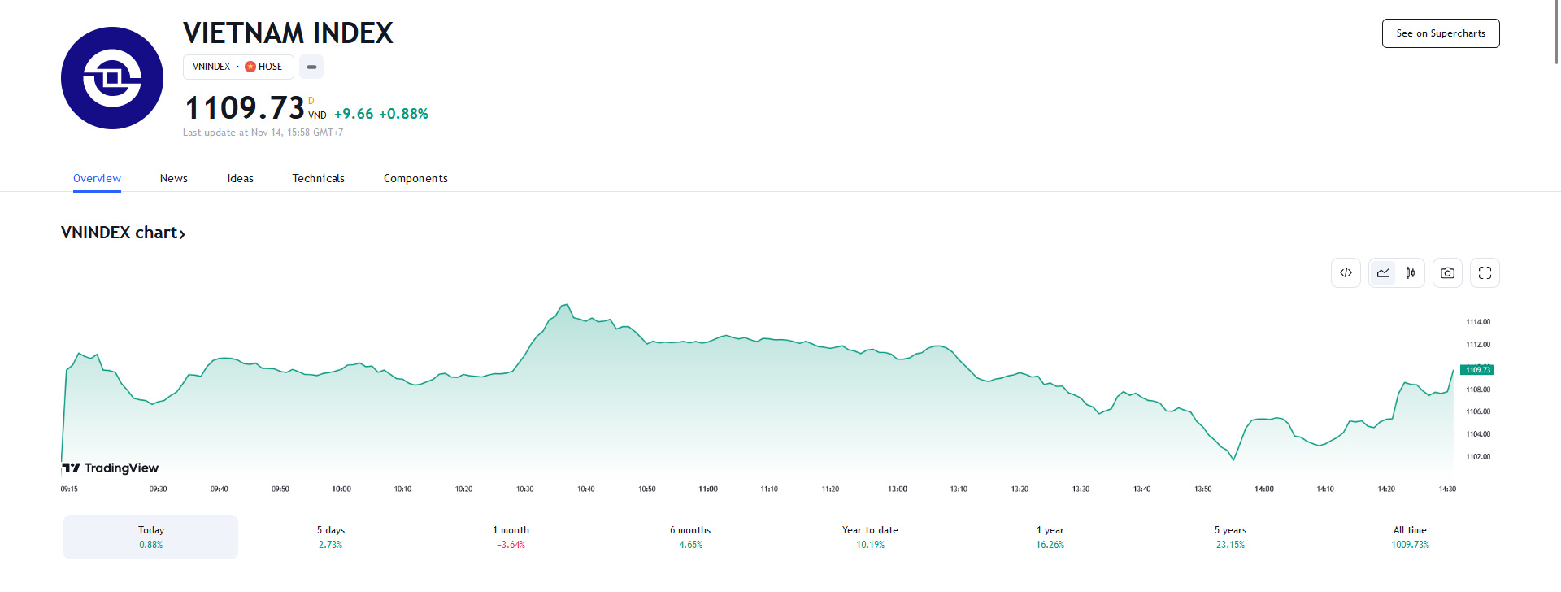Image resolution: width=1561 pixels, height=592 pixels.
Task: Switch chart to candlestick style
Action: 1411,273
